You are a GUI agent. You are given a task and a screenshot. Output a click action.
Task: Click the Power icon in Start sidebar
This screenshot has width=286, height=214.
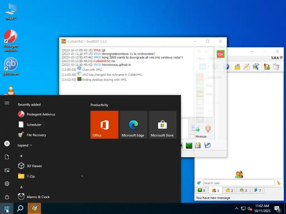[x=7, y=197]
